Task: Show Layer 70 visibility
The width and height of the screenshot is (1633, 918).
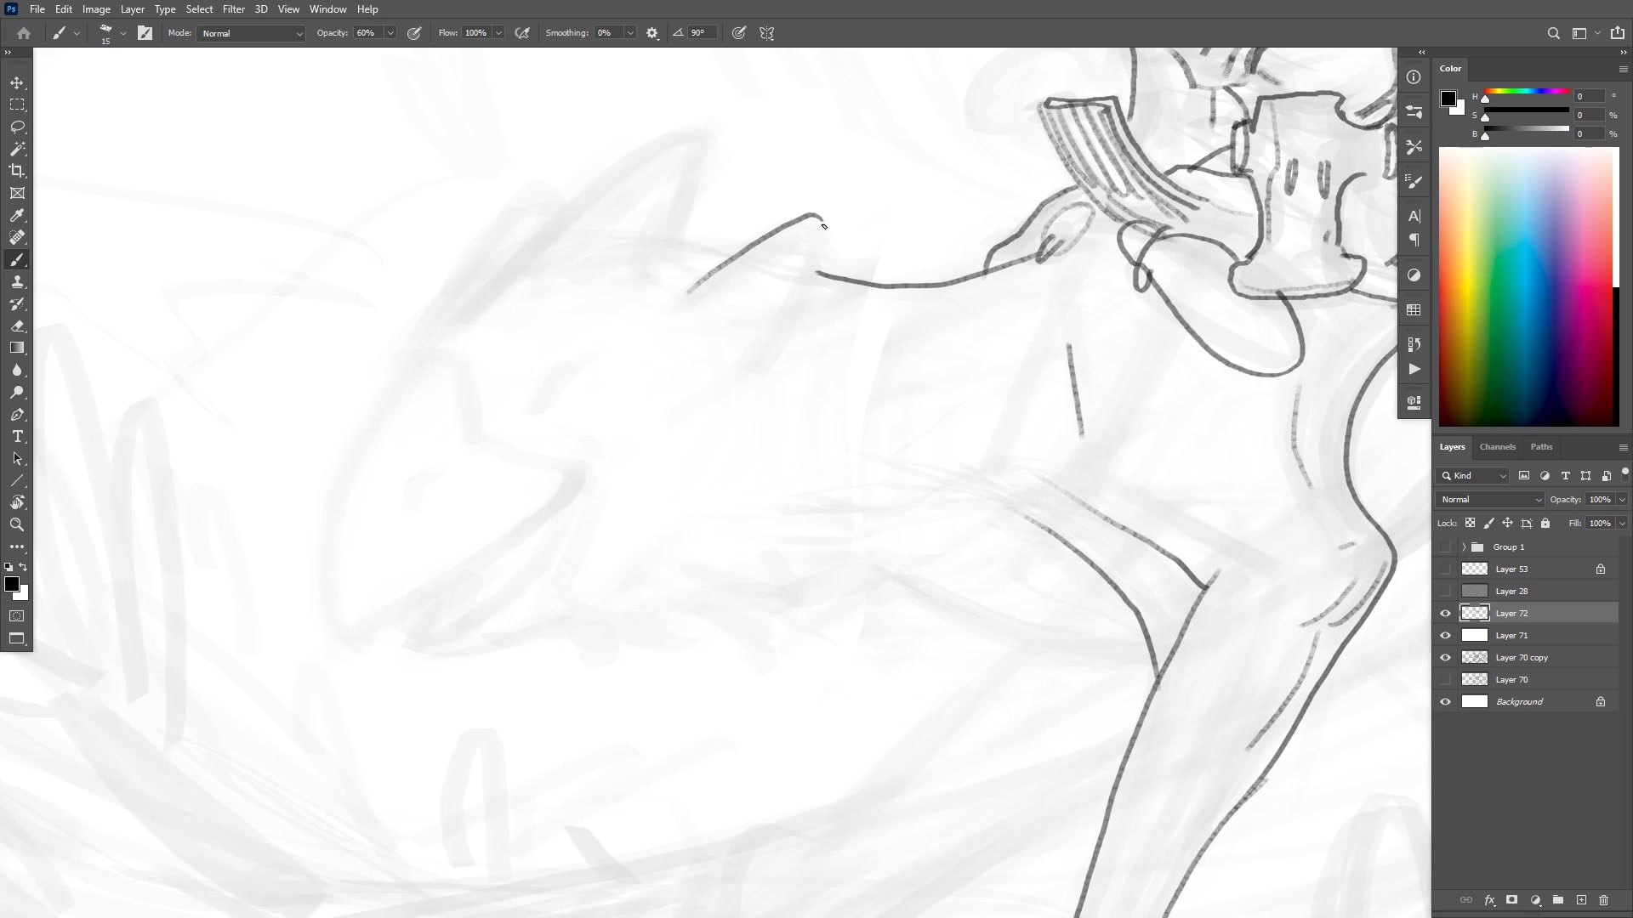Action: (1445, 679)
